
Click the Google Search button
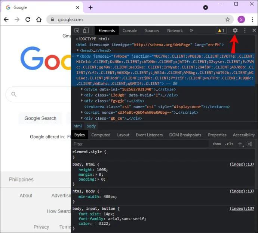[40, 118]
